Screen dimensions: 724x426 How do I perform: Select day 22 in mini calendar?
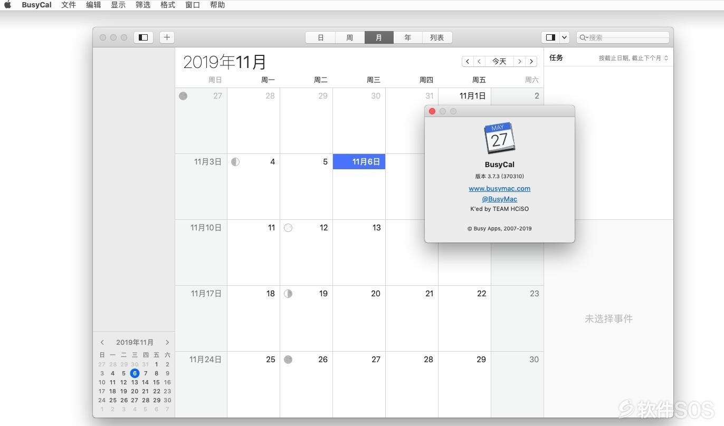(156, 391)
